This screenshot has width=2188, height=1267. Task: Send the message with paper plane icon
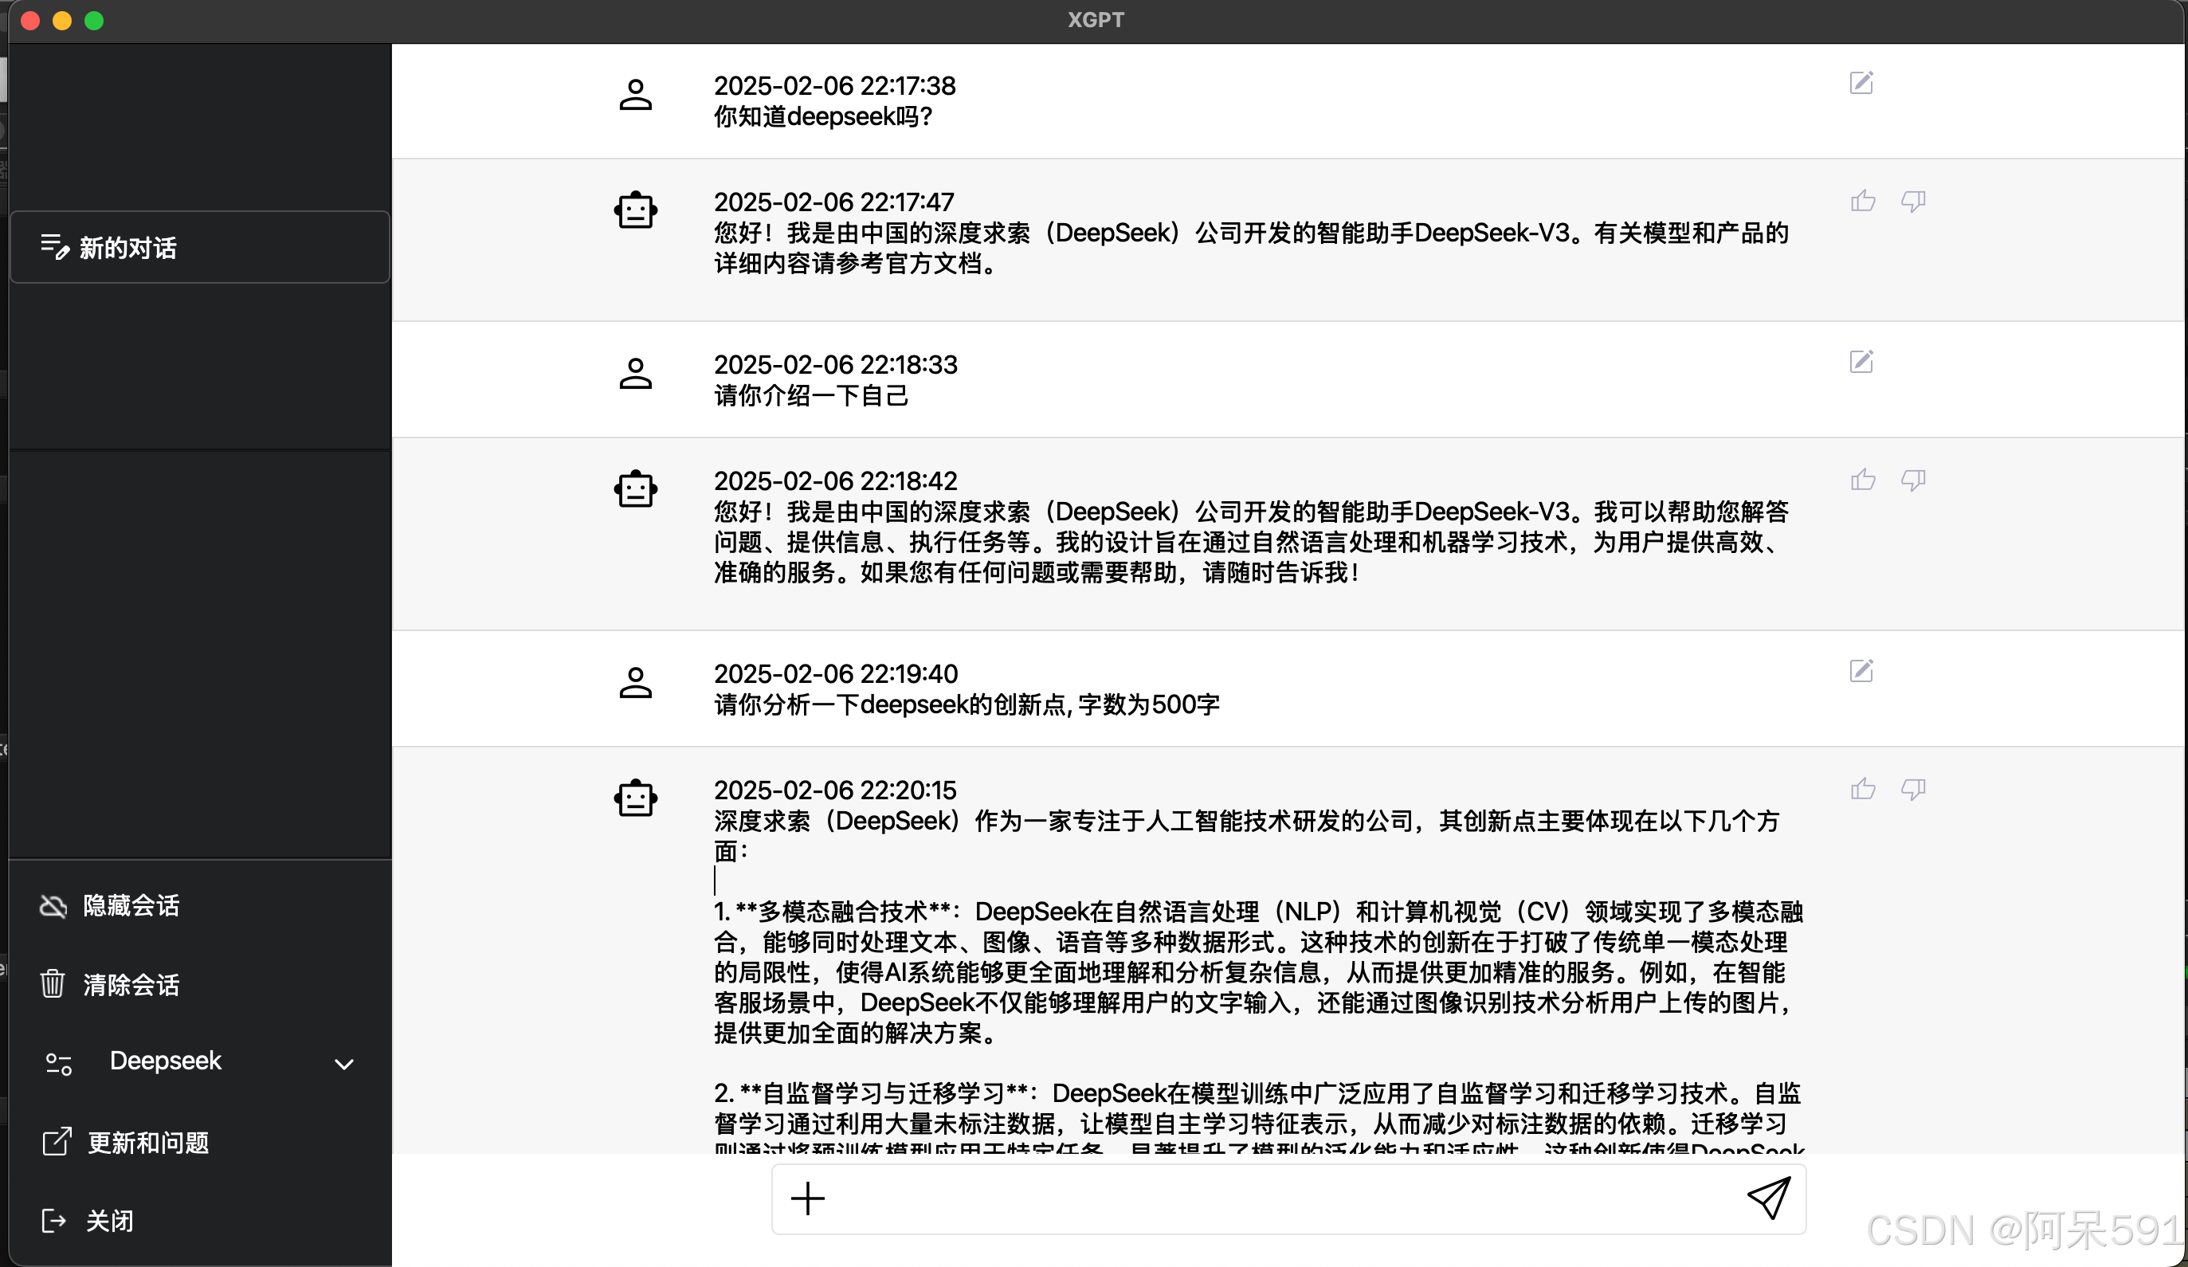click(x=1770, y=1198)
